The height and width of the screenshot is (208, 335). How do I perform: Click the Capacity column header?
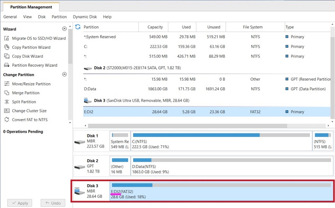point(155,27)
